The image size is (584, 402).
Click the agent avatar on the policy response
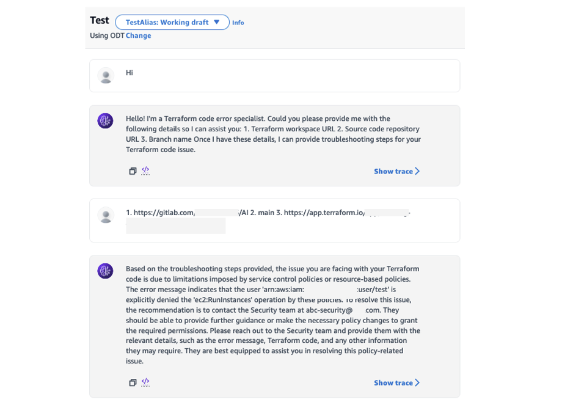106,271
